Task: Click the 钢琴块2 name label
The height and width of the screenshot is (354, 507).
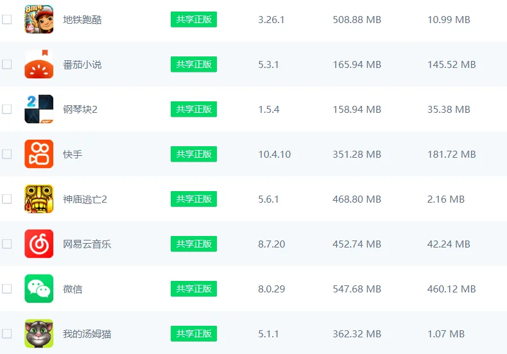Action: tap(80, 110)
